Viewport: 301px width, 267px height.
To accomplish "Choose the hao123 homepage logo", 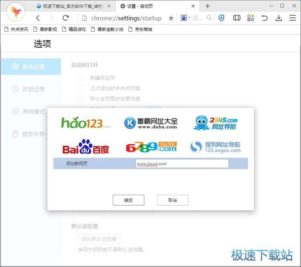I will pos(86,122).
